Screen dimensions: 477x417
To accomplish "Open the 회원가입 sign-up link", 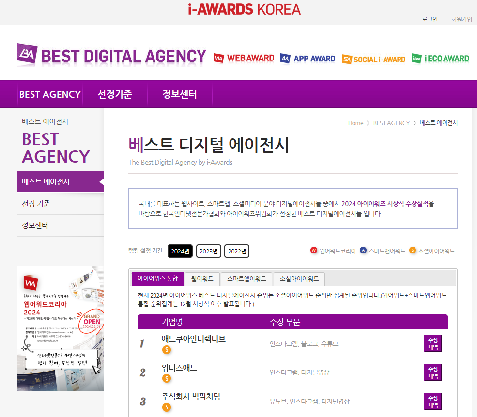I will click(462, 19).
